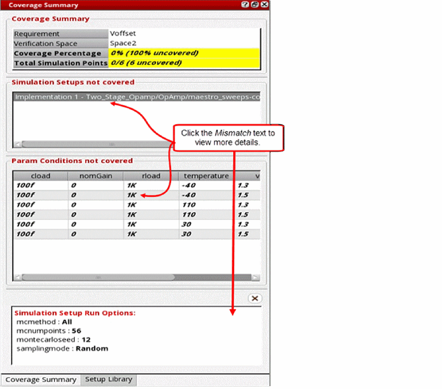Click the Total Simulation Points value cell

click(x=184, y=63)
